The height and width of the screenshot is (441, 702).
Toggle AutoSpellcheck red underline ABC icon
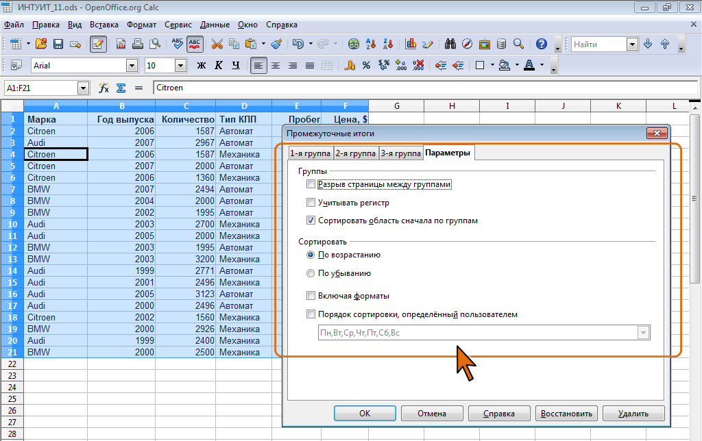pos(195,44)
